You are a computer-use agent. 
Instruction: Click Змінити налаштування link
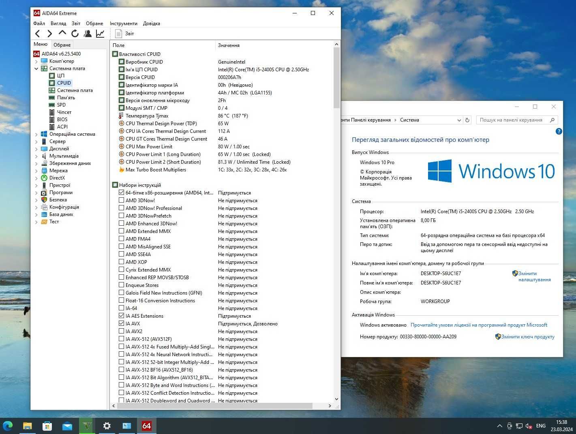point(534,276)
